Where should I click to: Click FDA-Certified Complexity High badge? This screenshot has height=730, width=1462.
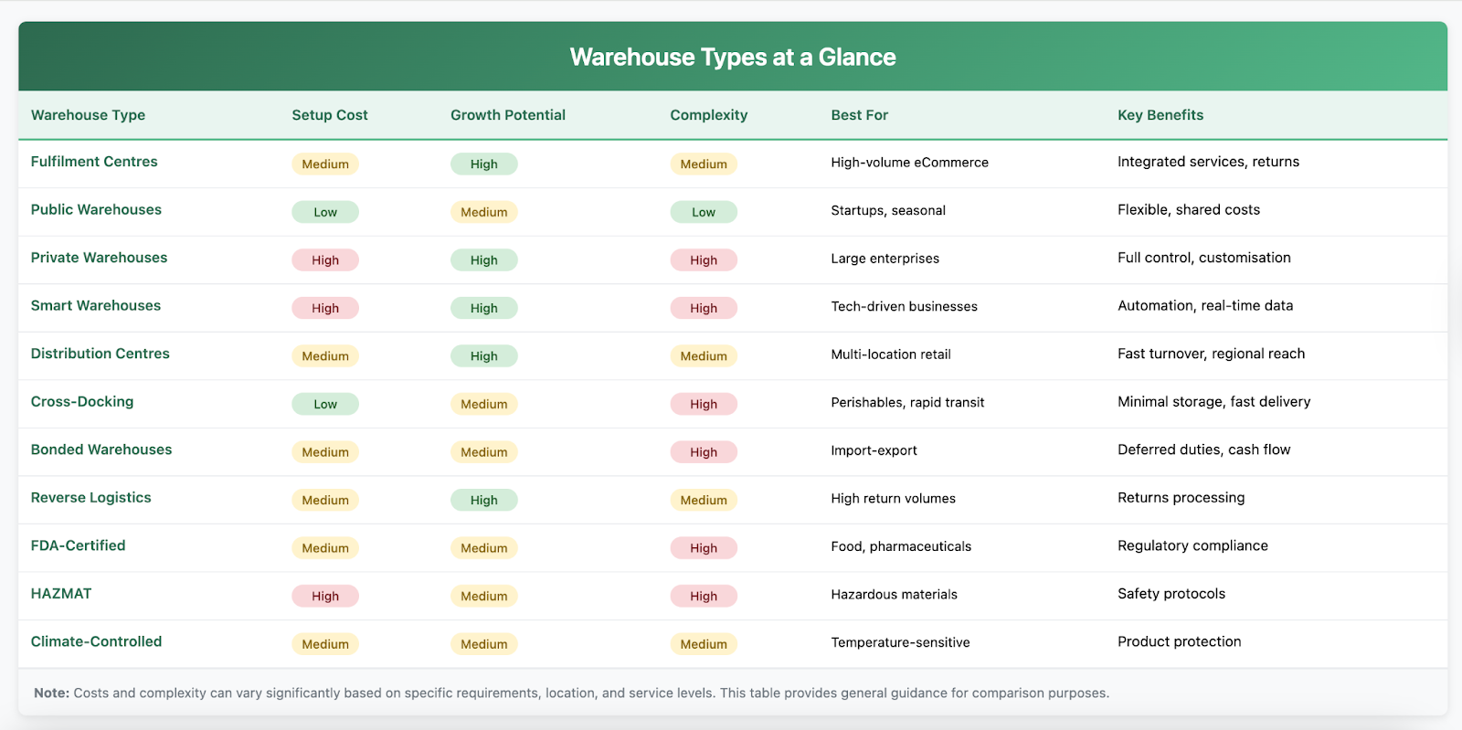704,548
